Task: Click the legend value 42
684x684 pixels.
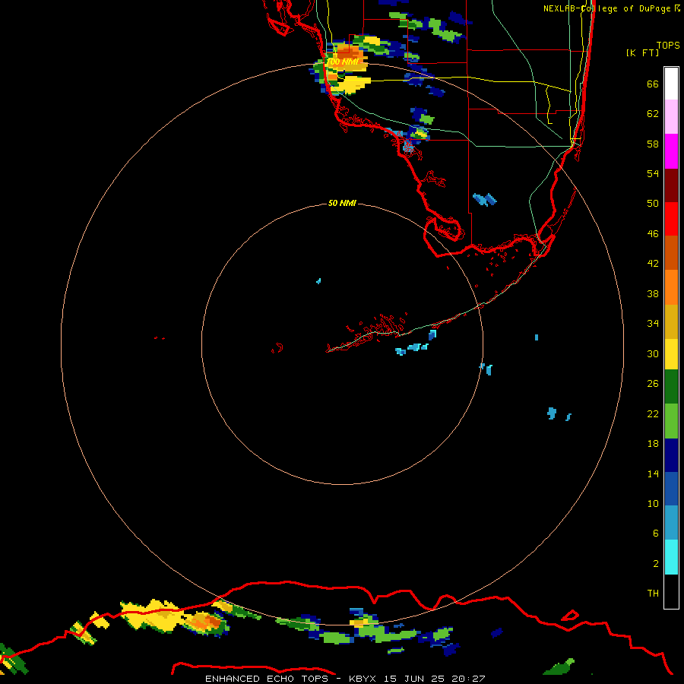Action: coord(653,264)
